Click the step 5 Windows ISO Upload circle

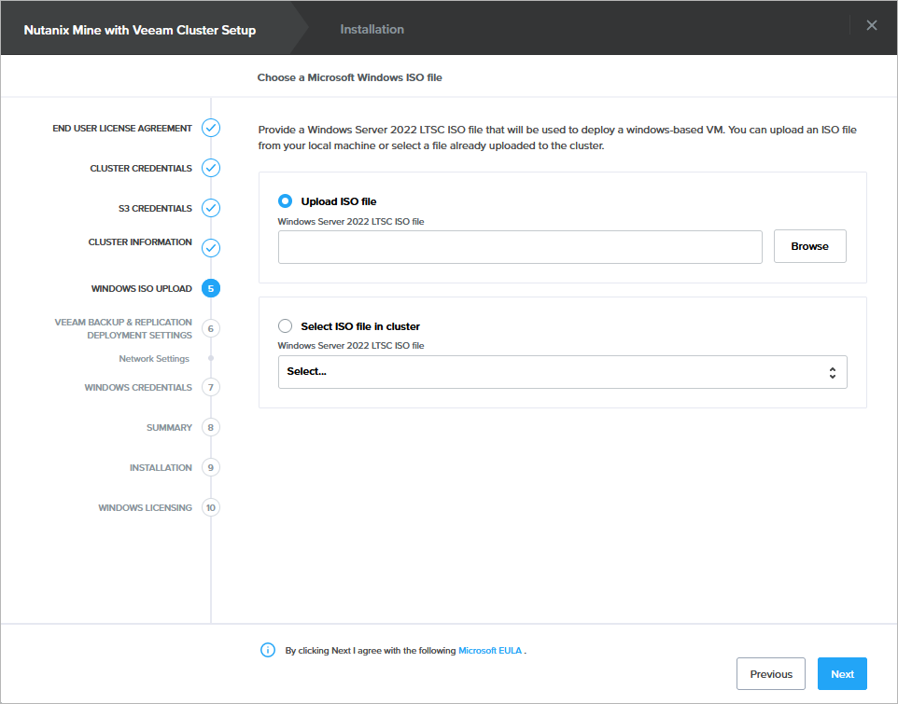(211, 288)
